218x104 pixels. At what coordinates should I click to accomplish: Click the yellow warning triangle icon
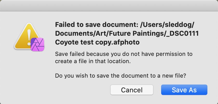tap(26, 36)
